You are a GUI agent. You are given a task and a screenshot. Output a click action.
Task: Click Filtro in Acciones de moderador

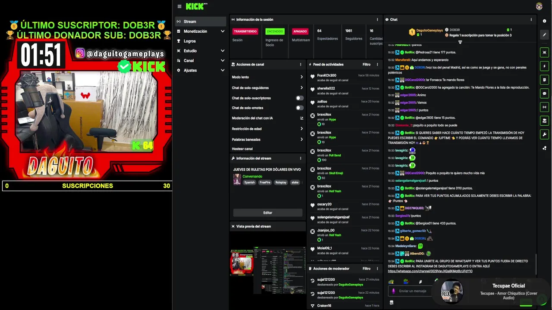[x=367, y=269]
